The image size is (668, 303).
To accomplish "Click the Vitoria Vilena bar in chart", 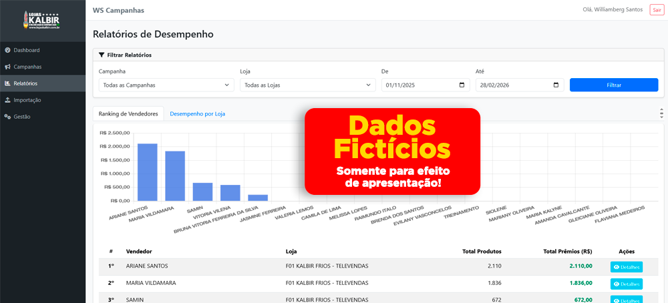I will tap(230, 193).
